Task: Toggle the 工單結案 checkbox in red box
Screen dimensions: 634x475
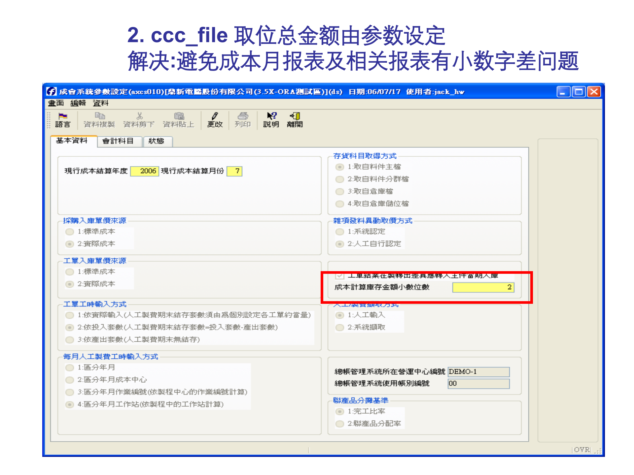Action: (340, 276)
